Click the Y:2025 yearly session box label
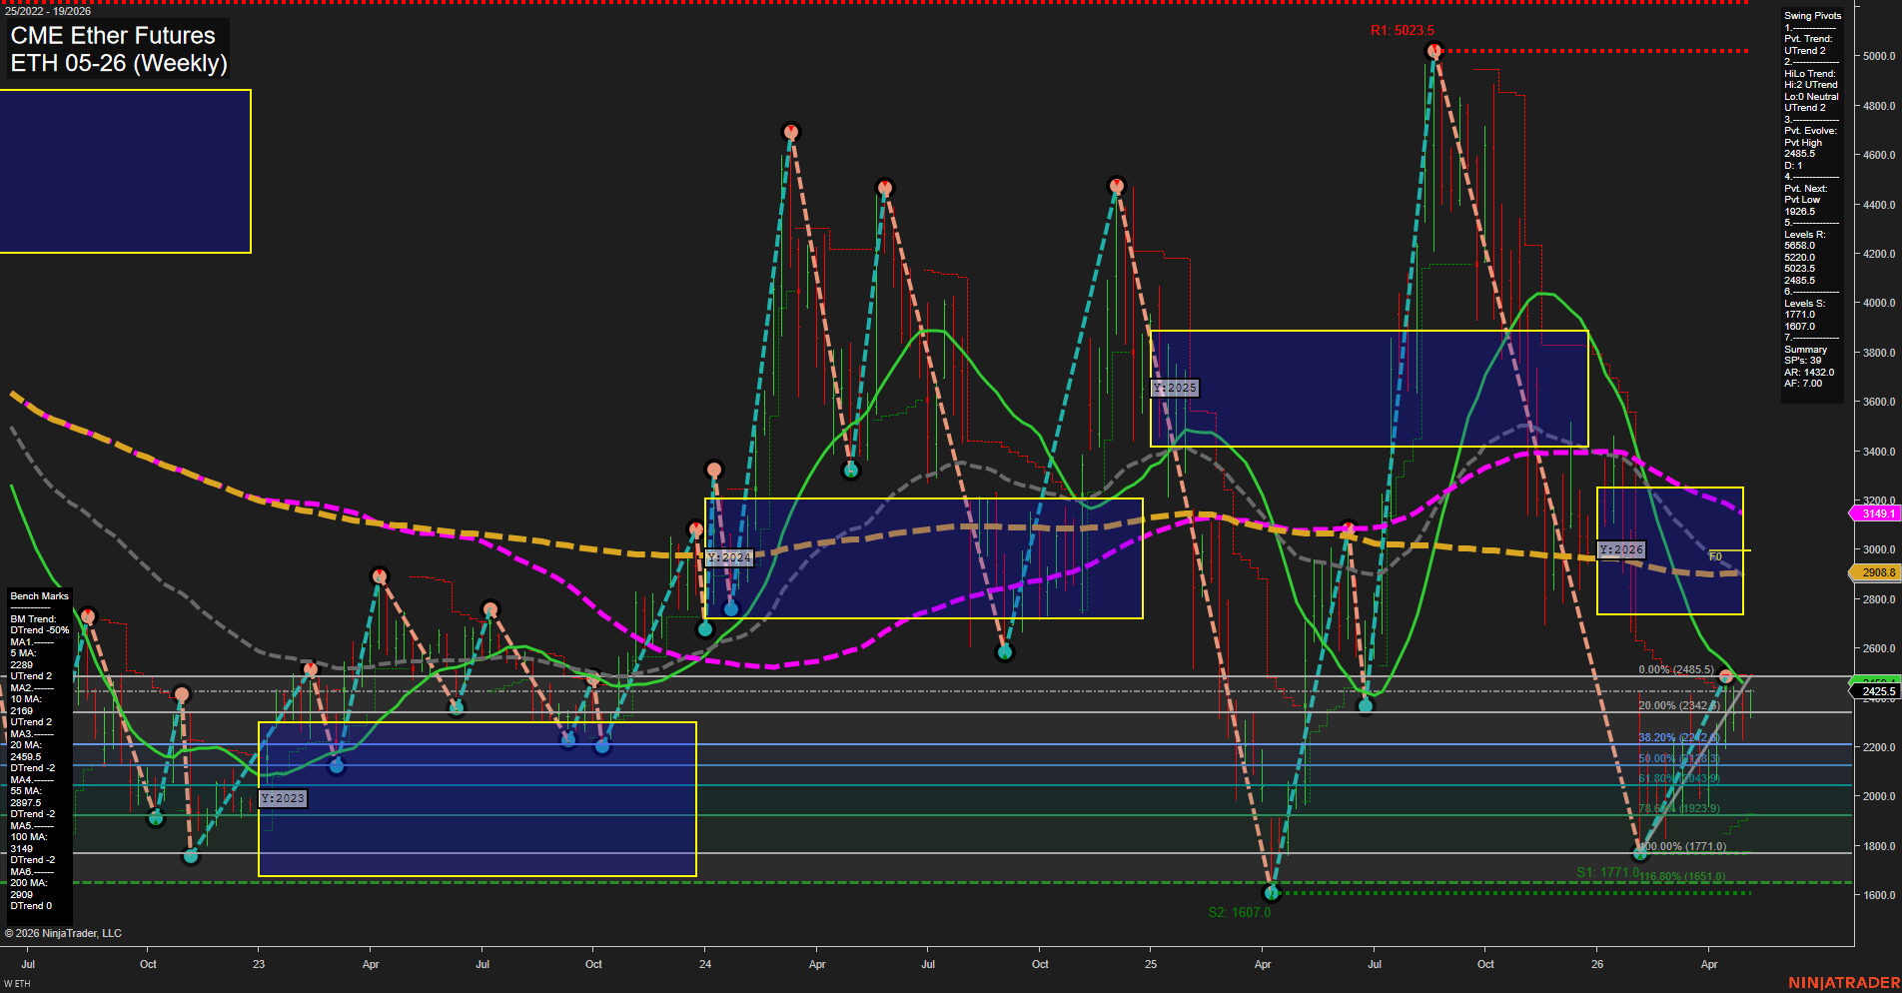The height and width of the screenshot is (993, 1902). tap(1174, 388)
